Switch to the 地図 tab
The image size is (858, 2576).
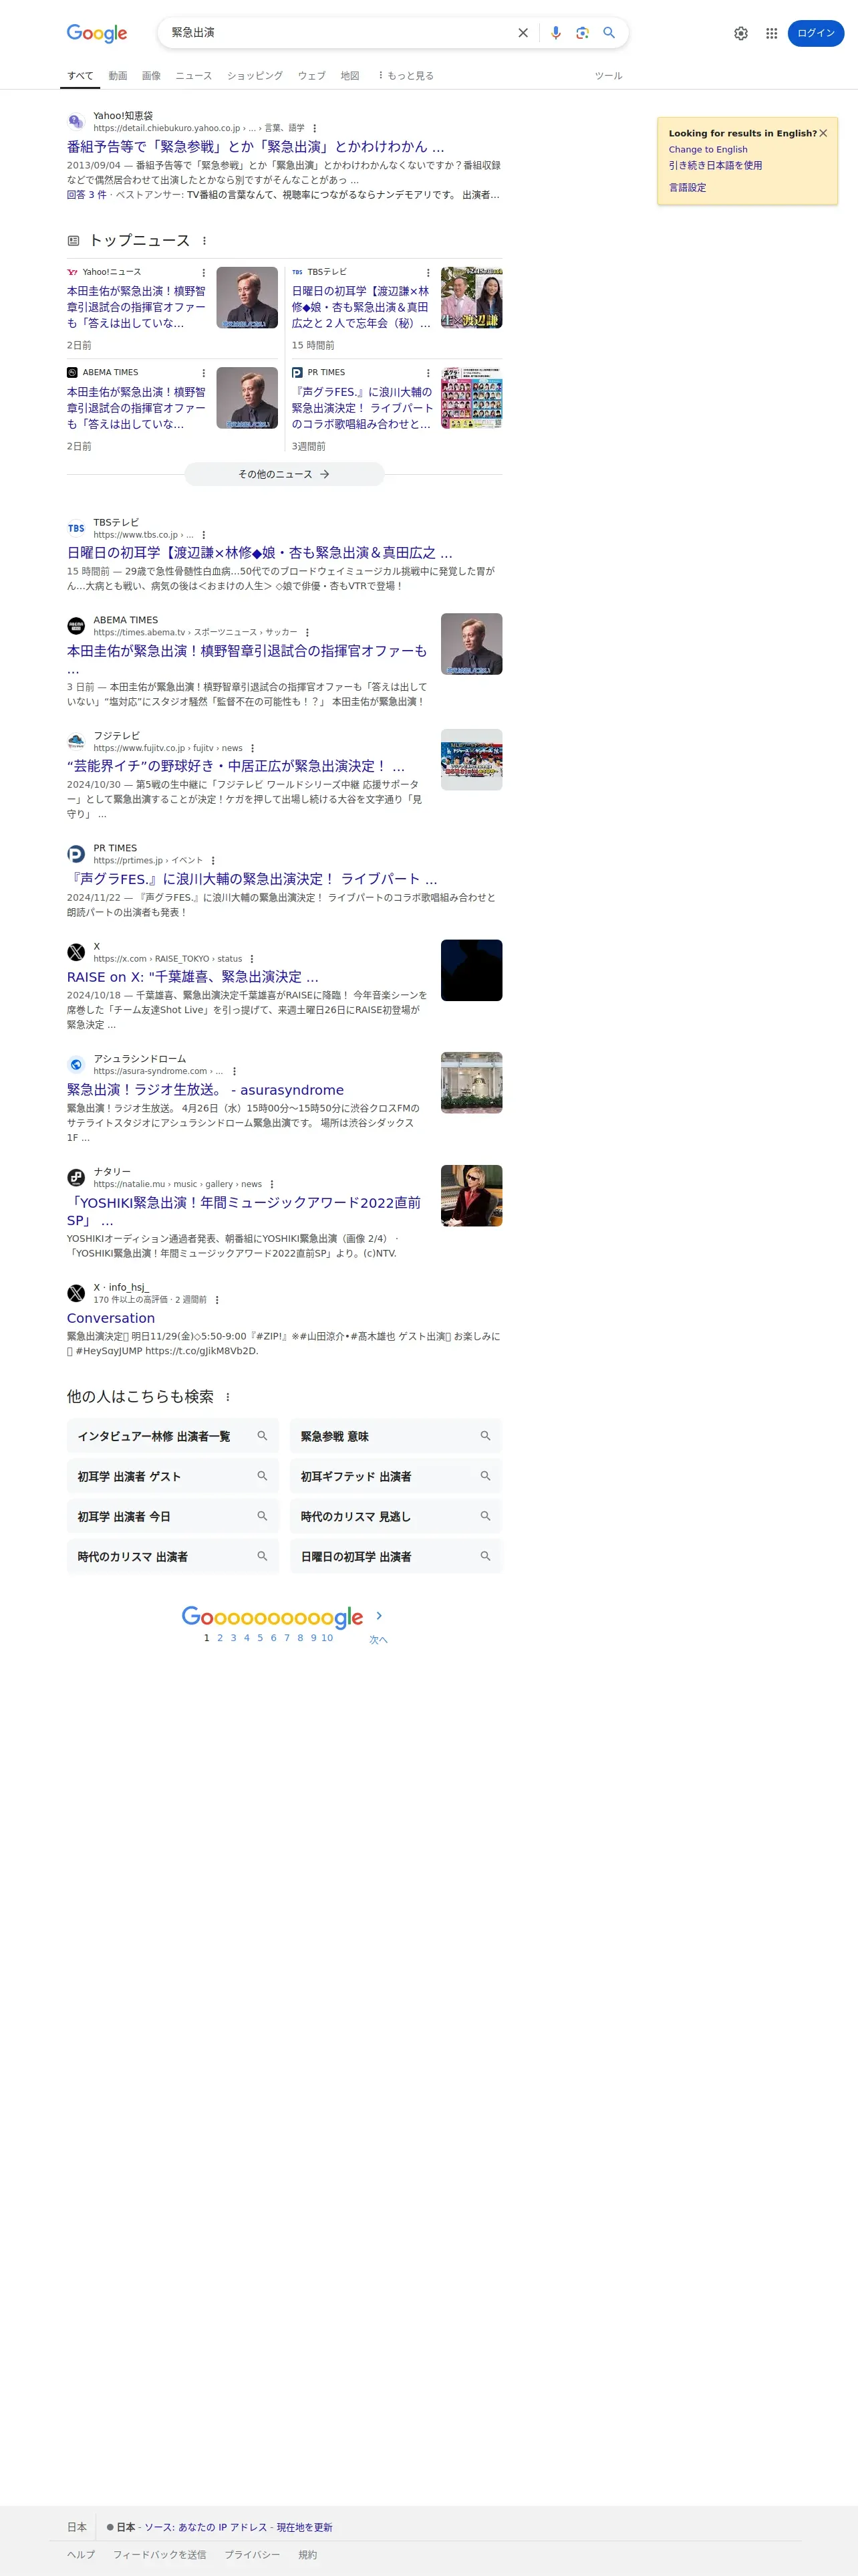pyautogui.click(x=349, y=76)
